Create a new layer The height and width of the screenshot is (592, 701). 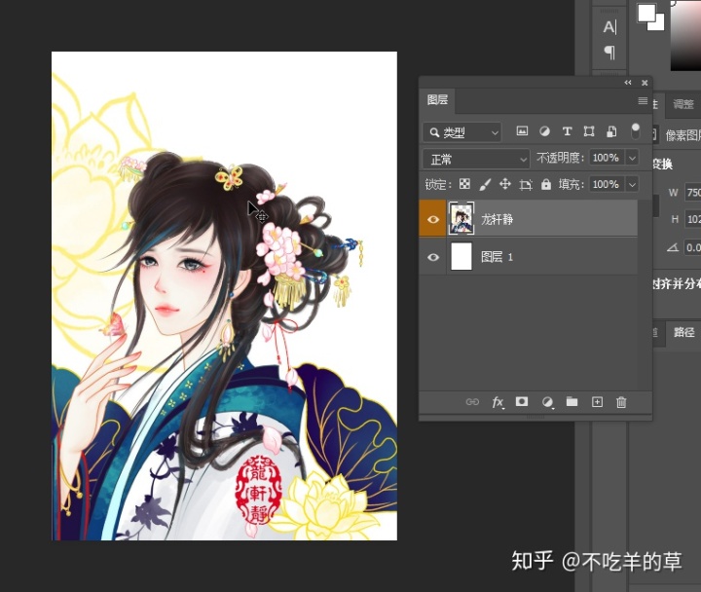point(597,402)
